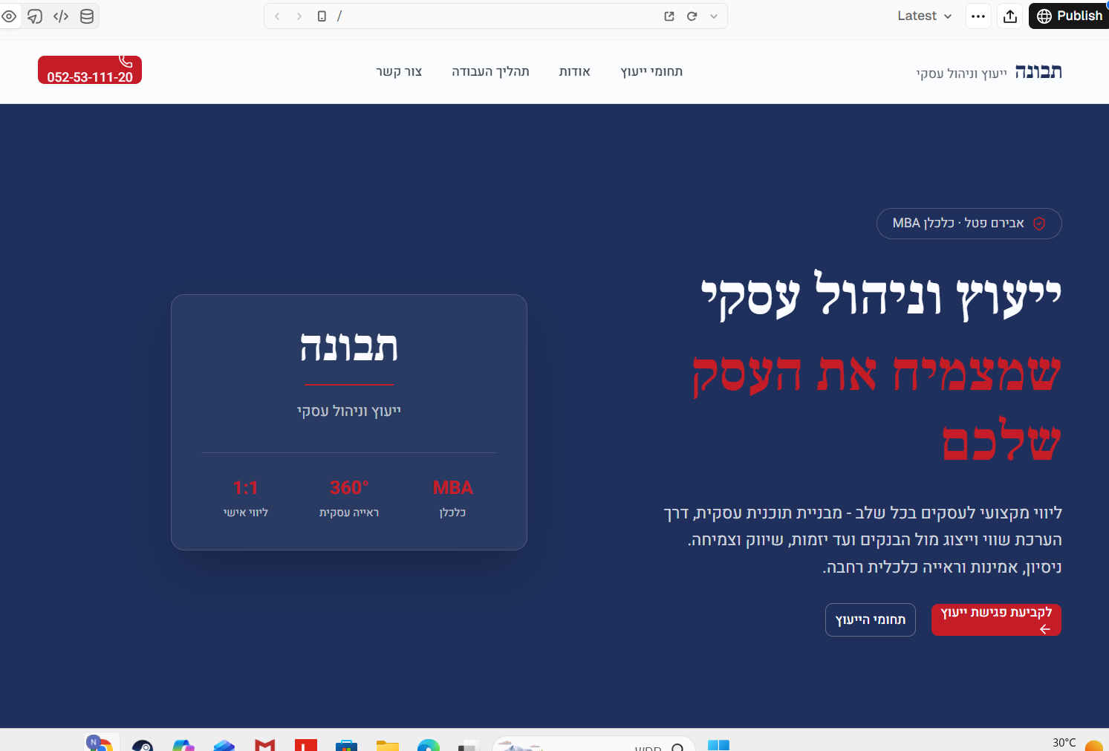The width and height of the screenshot is (1109, 751).
Task: Click the share upload icon
Action: [x=1010, y=16]
